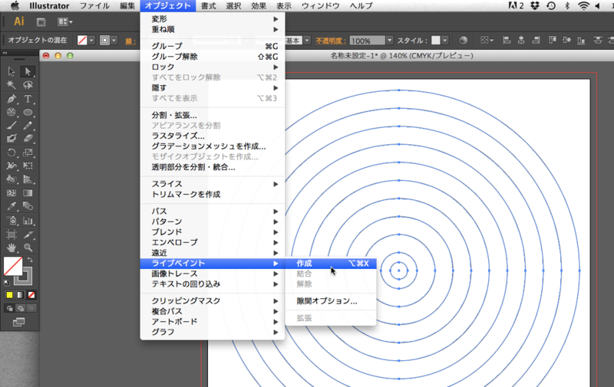Select the Mesh tool
This screenshot has width=614, height=387.
click(x=12, y=192)
